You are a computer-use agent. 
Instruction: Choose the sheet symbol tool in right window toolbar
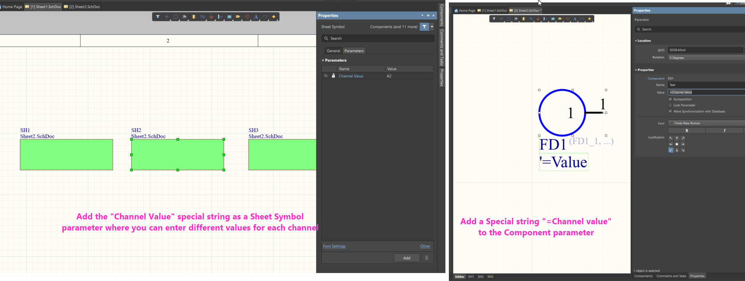pos(553,19)
